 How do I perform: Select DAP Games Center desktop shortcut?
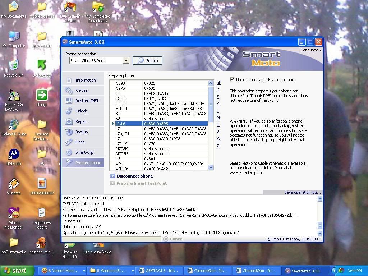click(x=70, y=12)
